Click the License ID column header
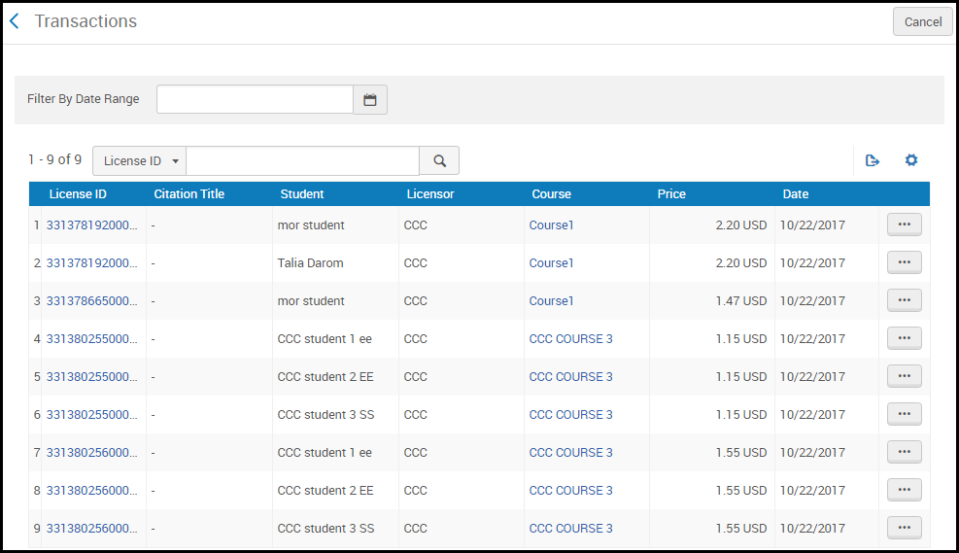This screenshot has height=553, width=959. point(78,194)
